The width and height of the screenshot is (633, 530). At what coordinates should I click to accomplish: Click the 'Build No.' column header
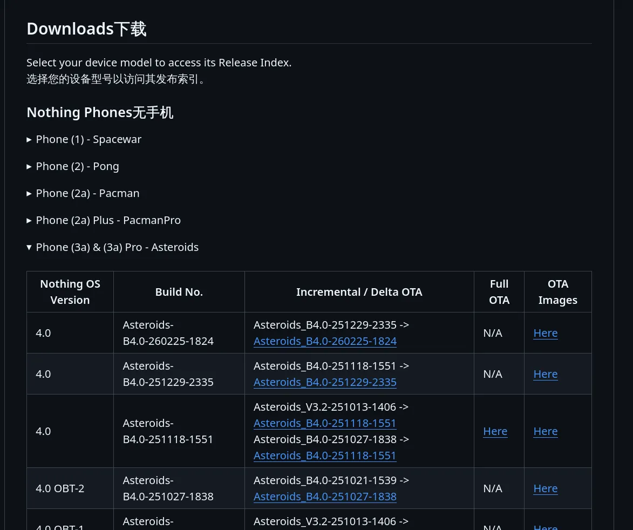(179, 292)
